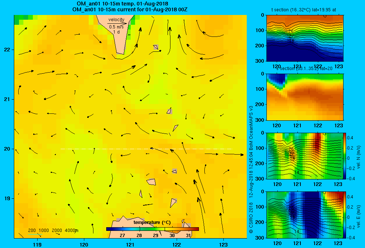The width and height of the screenshot is (365, 248).
Task: Click the dark blue end of temperature colorbar
Action: [x=108, y=229]
